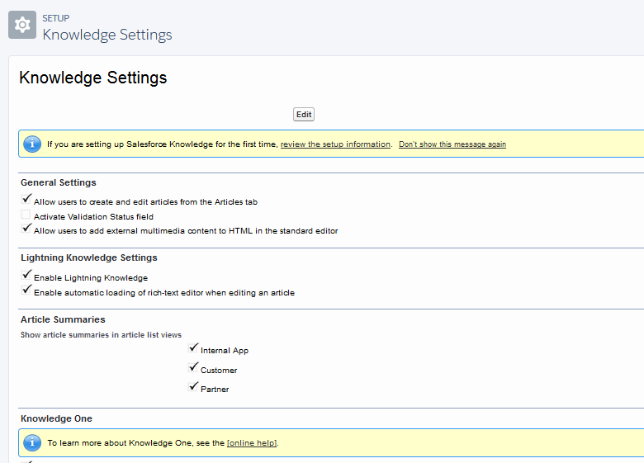644x463 pixels.
Task: Enable the Activate Validation Status field checkbox
Action: 26,215
